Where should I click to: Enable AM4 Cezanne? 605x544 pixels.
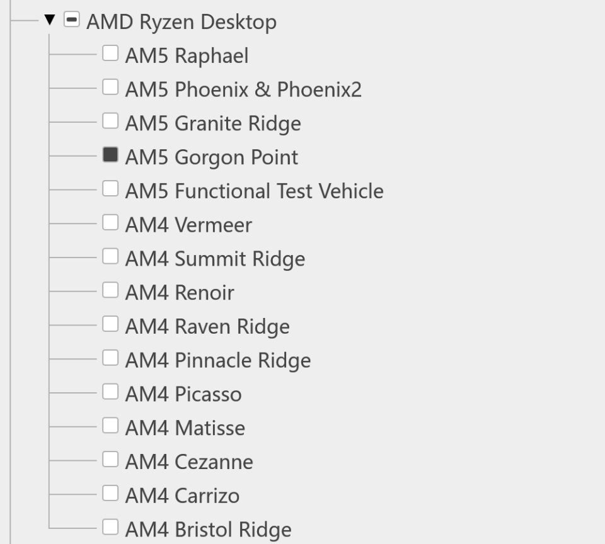pos(110,462)
